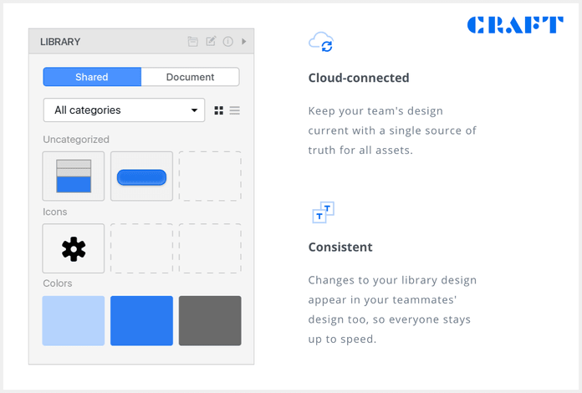Click the empty Uncategorized placeholder slot
Screen dimensions: 582x393
[x=210, y=176]
